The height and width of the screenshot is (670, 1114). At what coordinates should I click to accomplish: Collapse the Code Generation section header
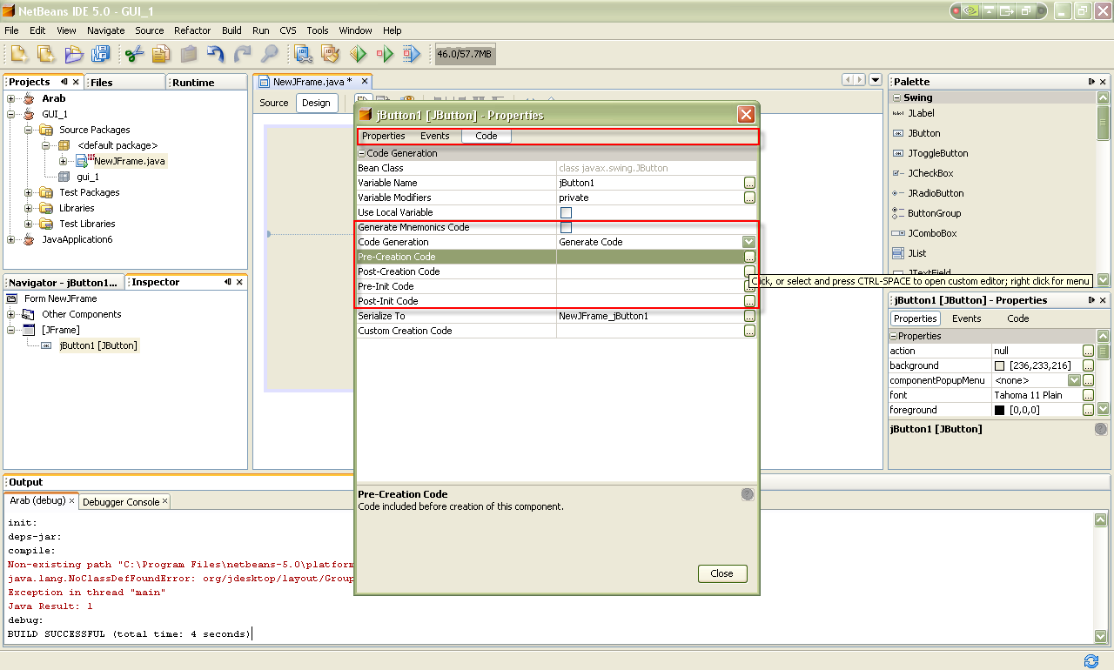361,153
